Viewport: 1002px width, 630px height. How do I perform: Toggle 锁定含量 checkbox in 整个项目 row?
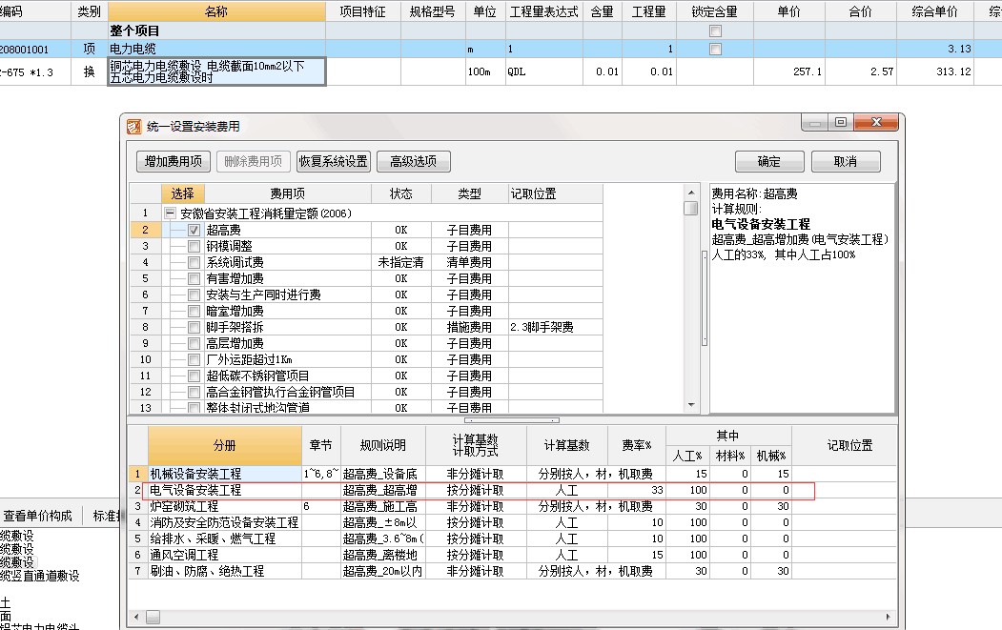click(716, 30)
